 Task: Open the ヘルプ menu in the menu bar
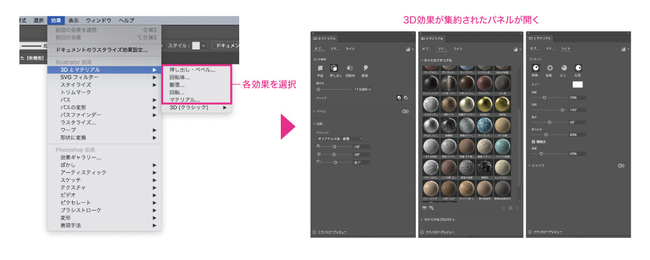click(126, 20)
